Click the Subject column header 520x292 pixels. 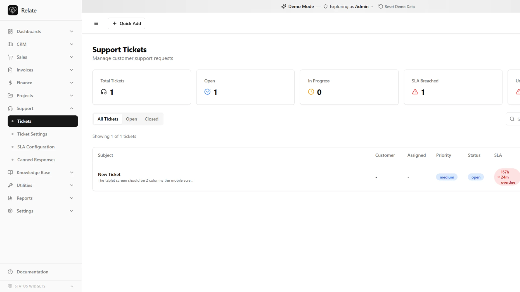(x=105, y=155)
